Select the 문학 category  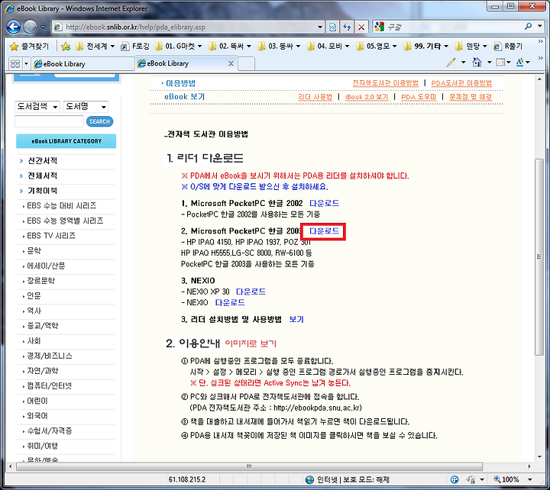(34, 251)
